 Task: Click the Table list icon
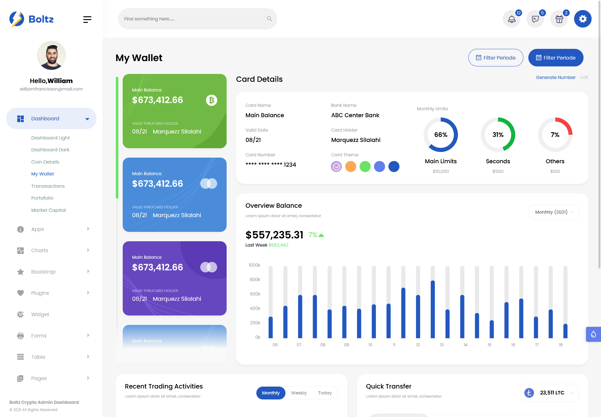tap(21, 357)
